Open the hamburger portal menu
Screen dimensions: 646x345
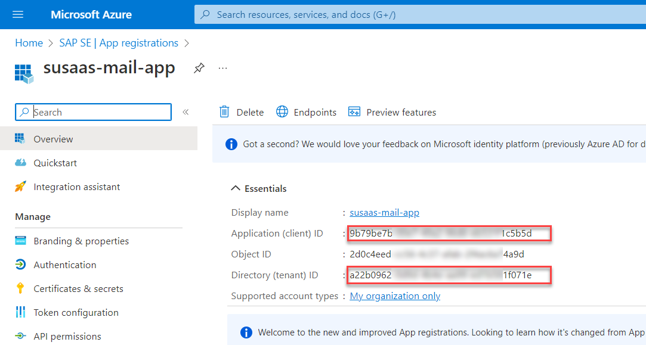(x=18, y=15)
